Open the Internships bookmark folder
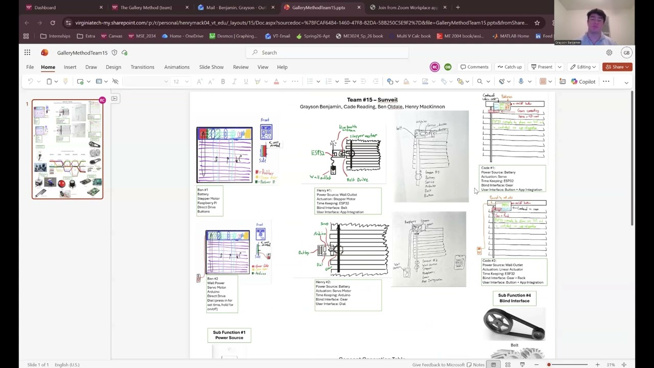The height and width of the screenshot is (368, 654). pos(55,36)
